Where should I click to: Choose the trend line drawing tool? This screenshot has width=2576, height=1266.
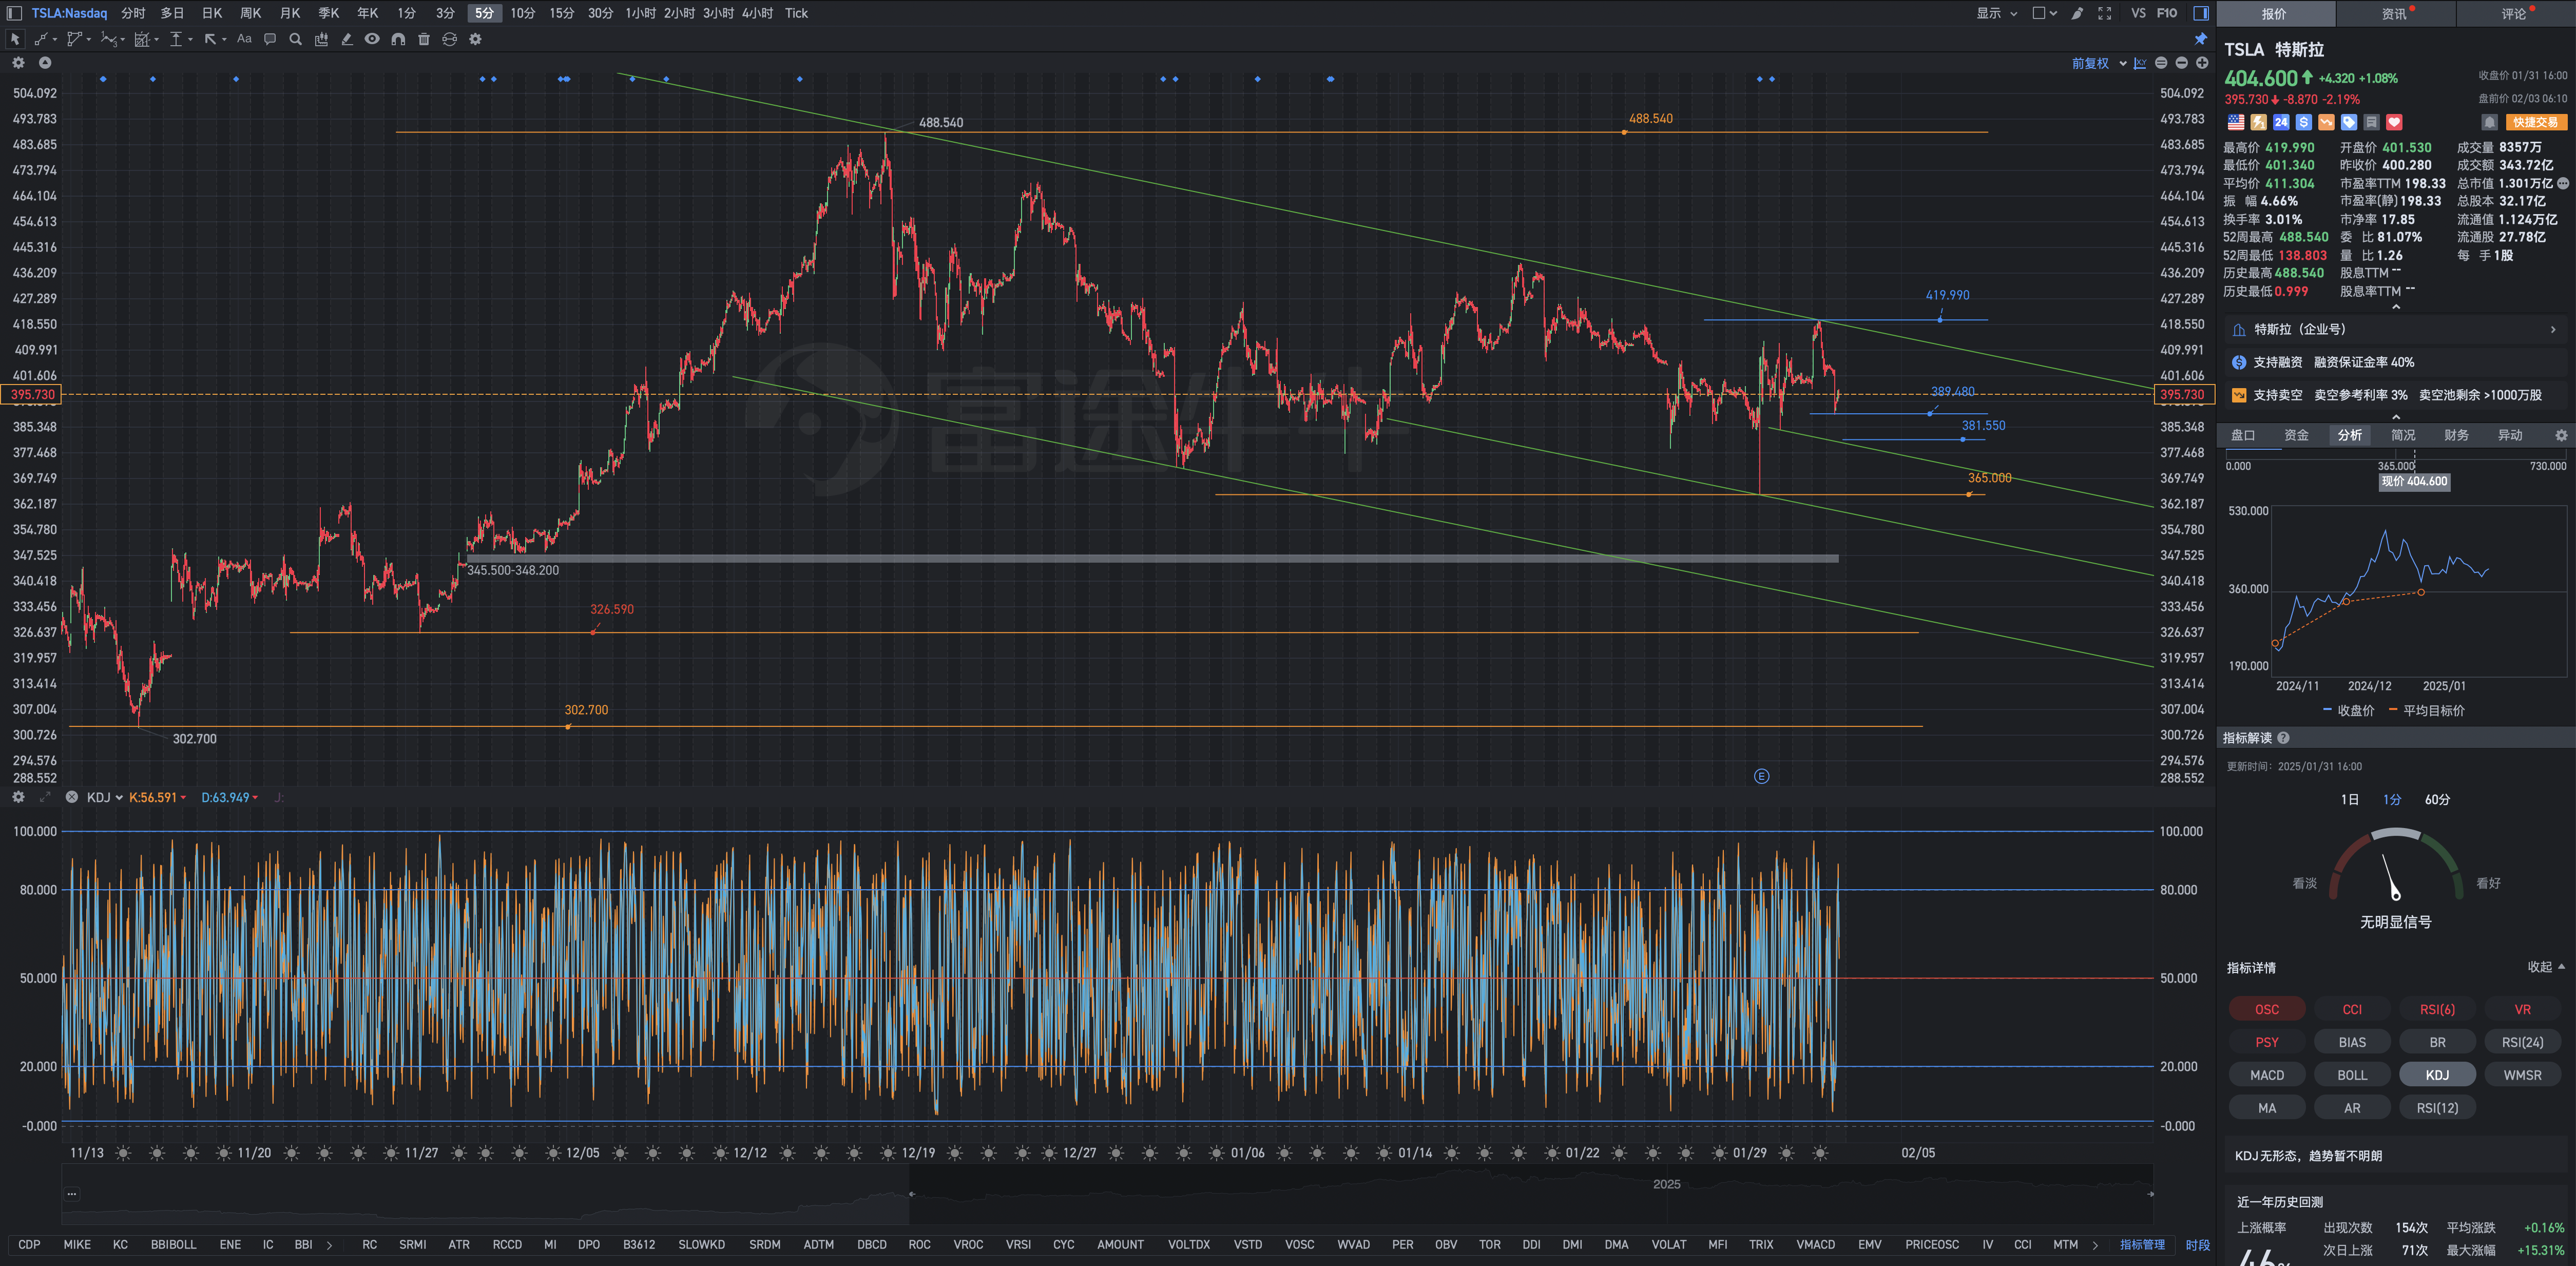tap(42, 39)
